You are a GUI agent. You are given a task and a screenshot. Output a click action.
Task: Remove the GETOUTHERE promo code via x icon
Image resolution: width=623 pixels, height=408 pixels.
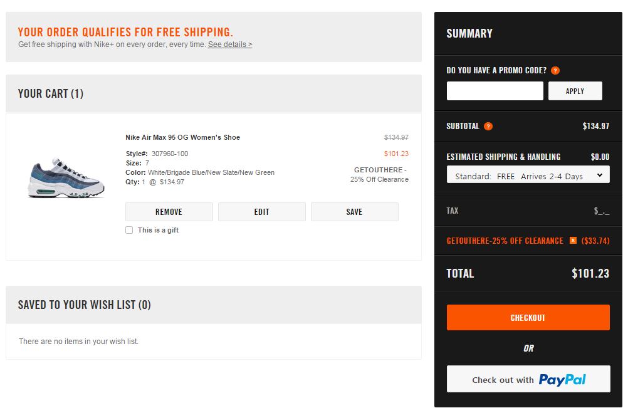coord(573,241)
